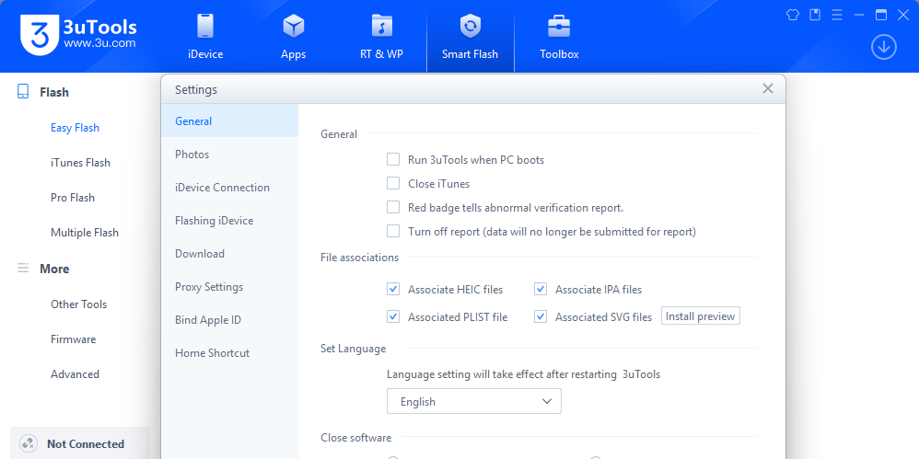Viewport: 919px width, 459px height.
Task: Uncheck Associate HEIC files
Action: click(x=393, y=290)
